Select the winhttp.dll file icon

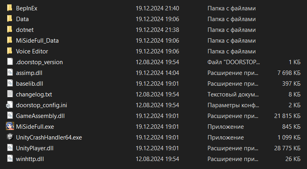[x=10, y=159]
